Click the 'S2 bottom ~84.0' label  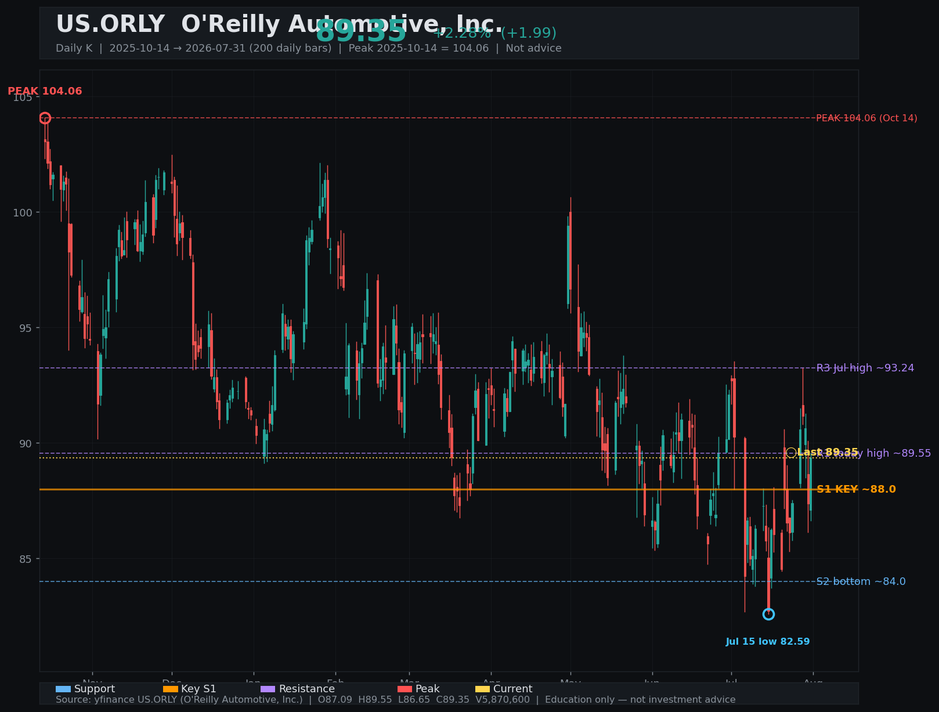point(861,581)
